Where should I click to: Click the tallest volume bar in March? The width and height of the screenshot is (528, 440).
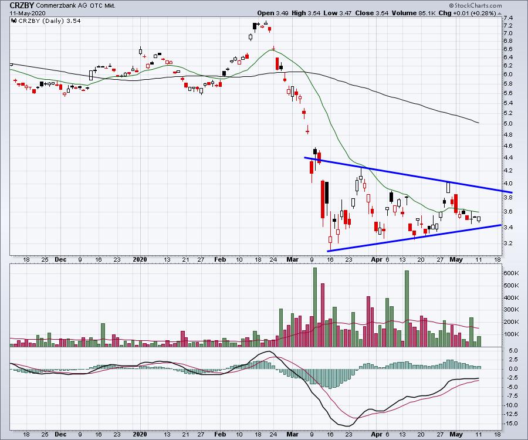pyautogui.click(x=315, y=306)
